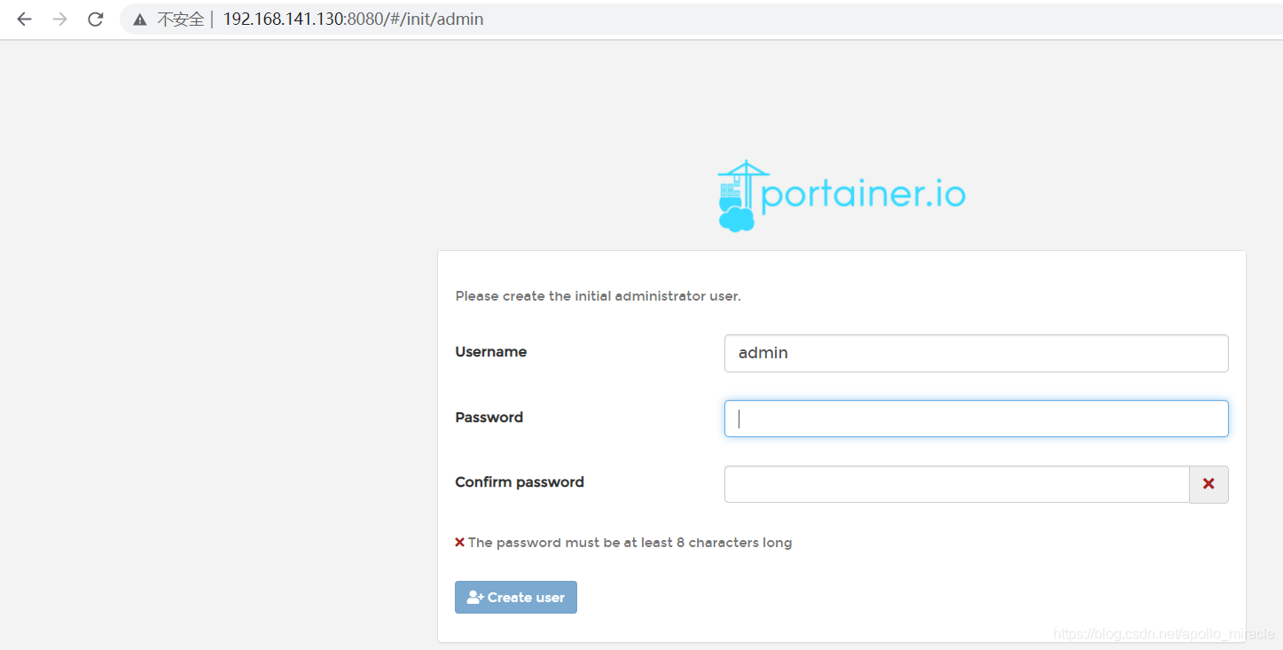Click the Password field label

(489, 418)
